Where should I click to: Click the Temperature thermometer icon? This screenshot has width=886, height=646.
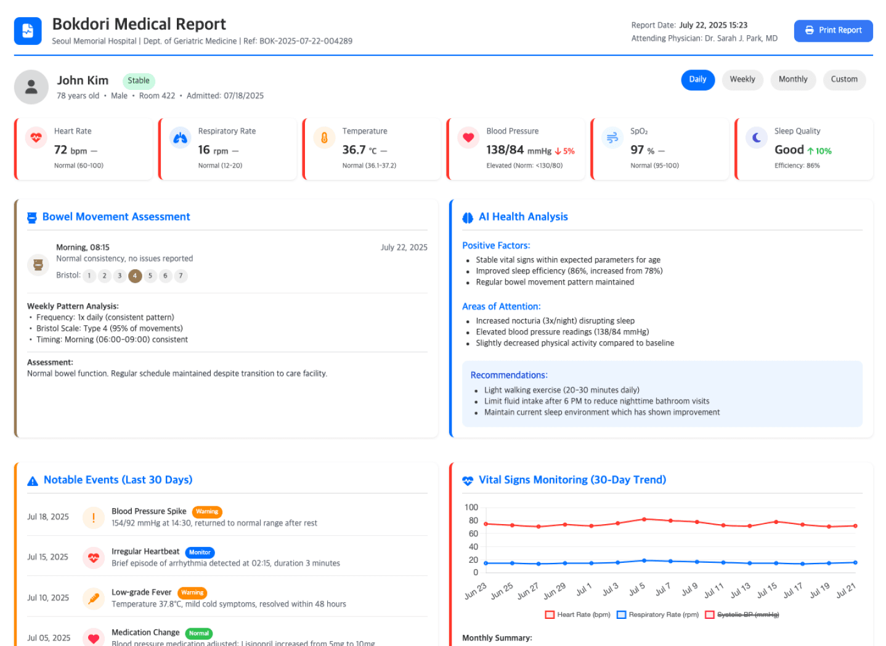[x=324, y=137]
